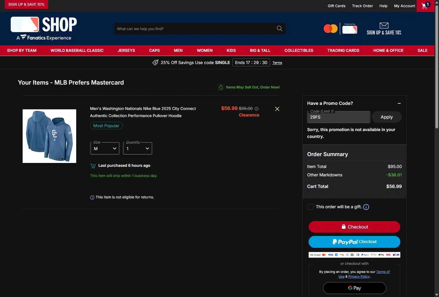Open Home & Office menu
The height and width of the screenshot is (297, 439).
click(x=388, y=51)
